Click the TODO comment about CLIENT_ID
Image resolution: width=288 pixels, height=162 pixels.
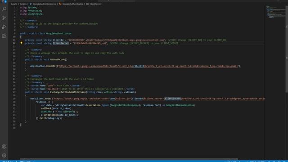pyautogui.click(x=197, y=40)
